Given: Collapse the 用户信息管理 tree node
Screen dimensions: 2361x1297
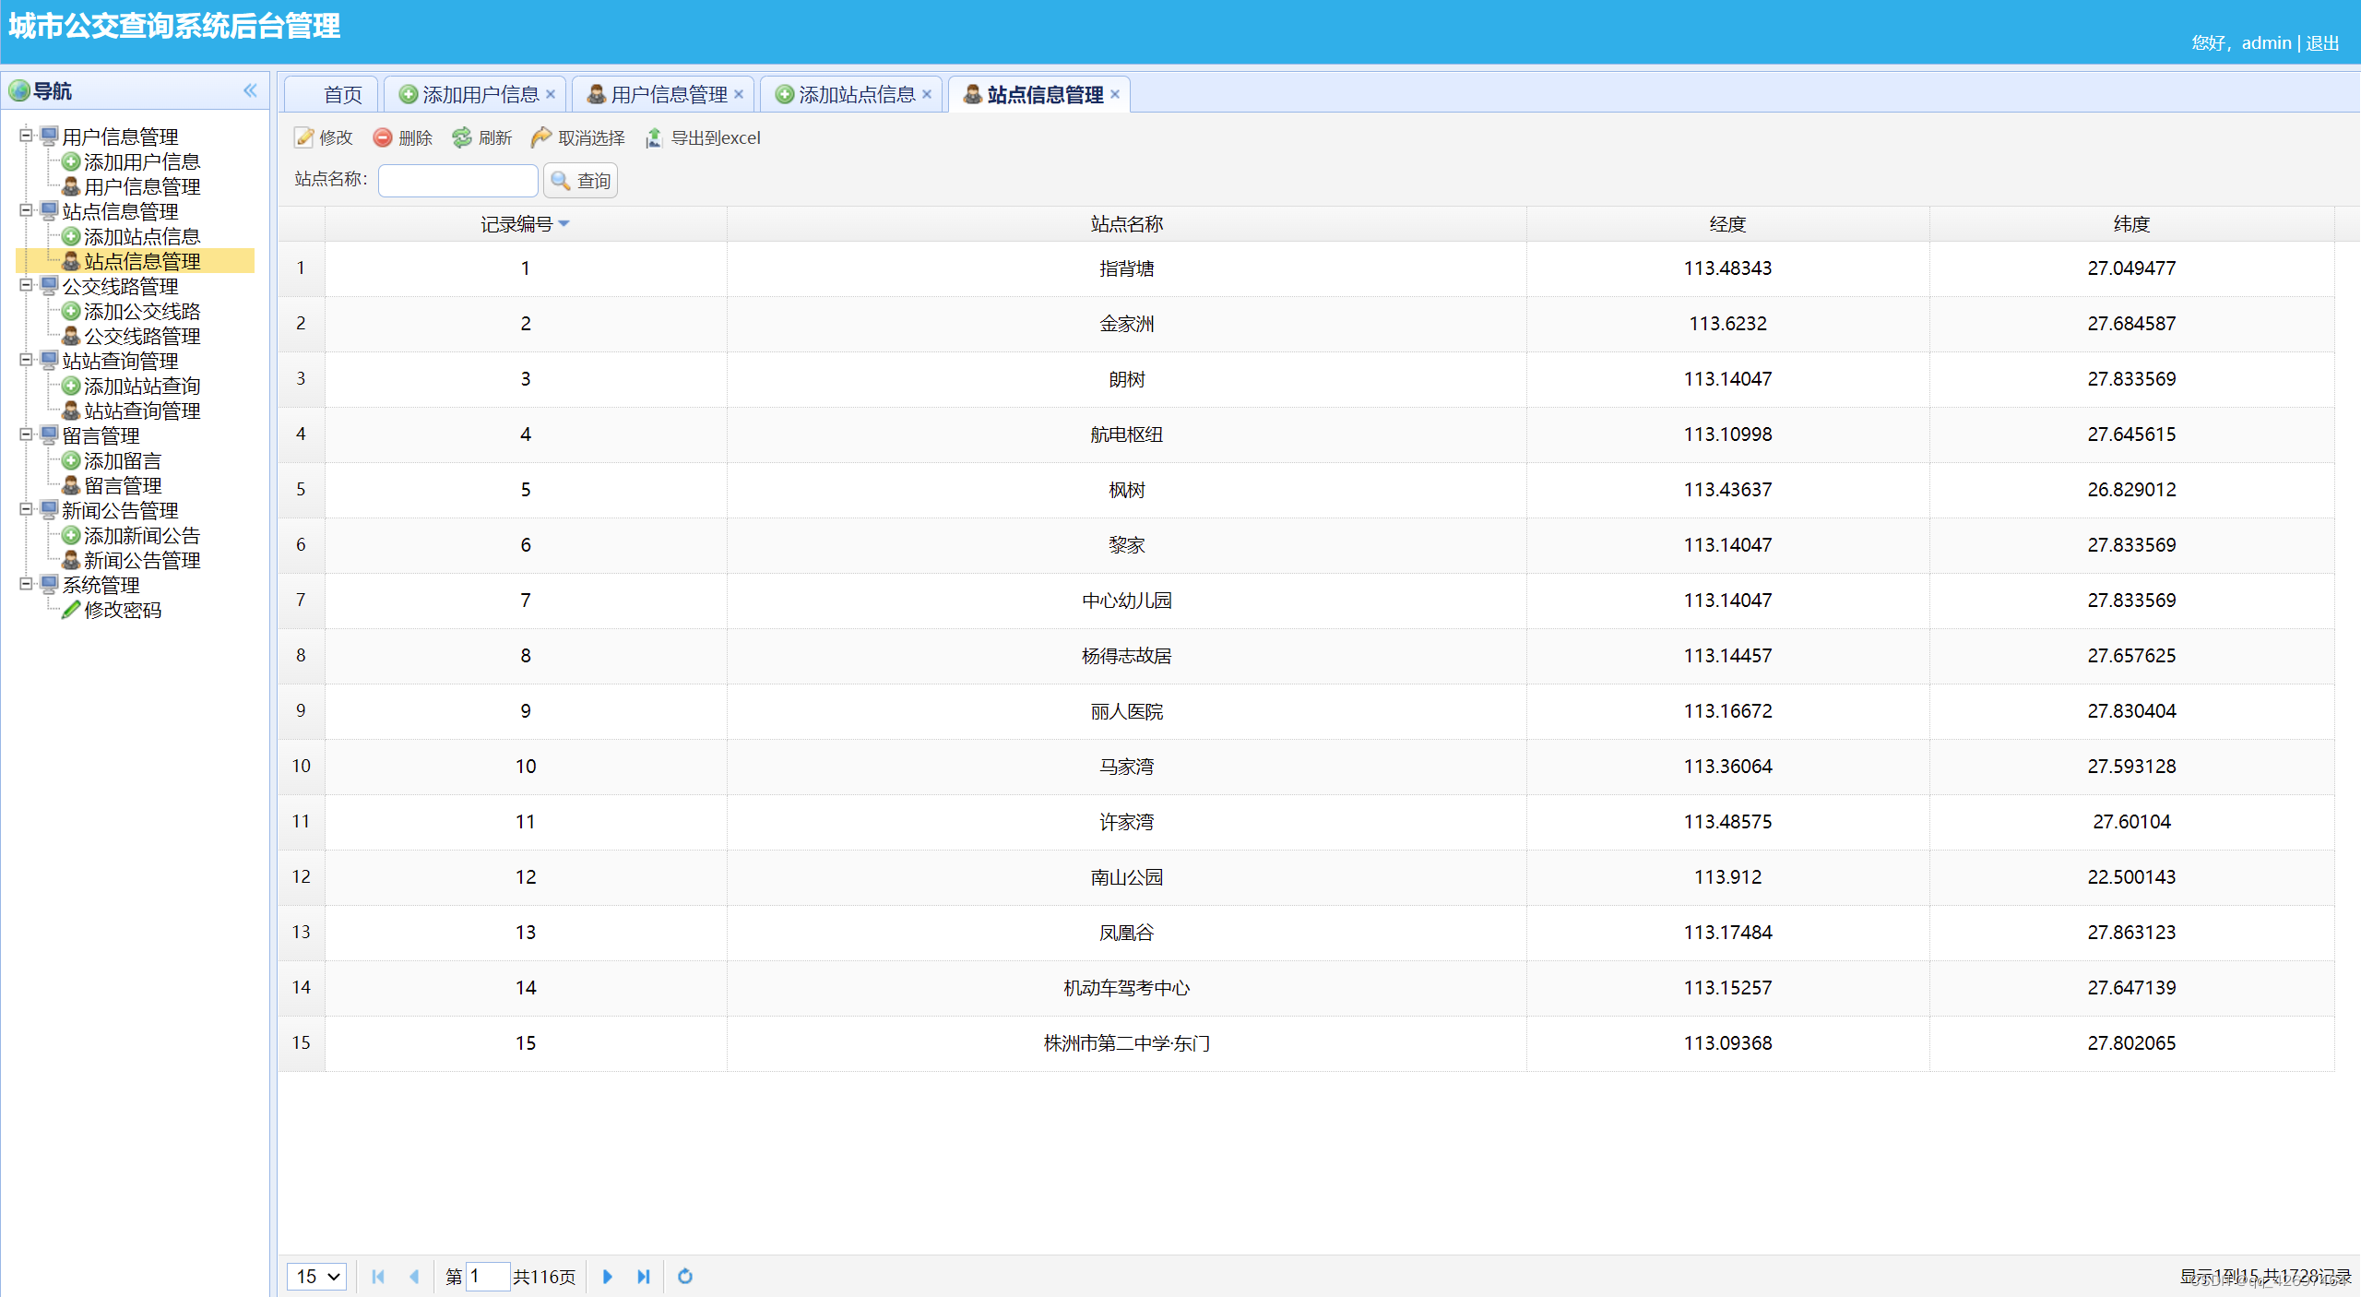Looking at the screenshot, I should click(x=26, y=136).
